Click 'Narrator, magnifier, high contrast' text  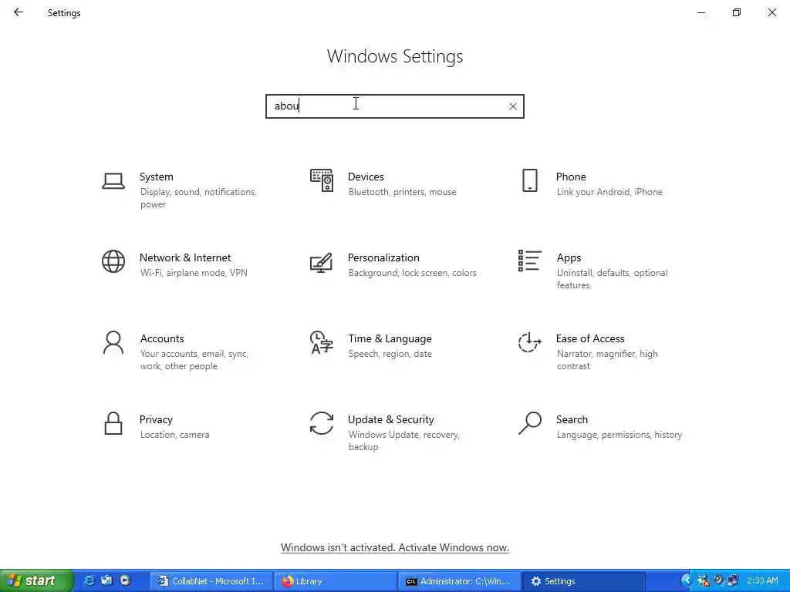[x=606, y=360]
